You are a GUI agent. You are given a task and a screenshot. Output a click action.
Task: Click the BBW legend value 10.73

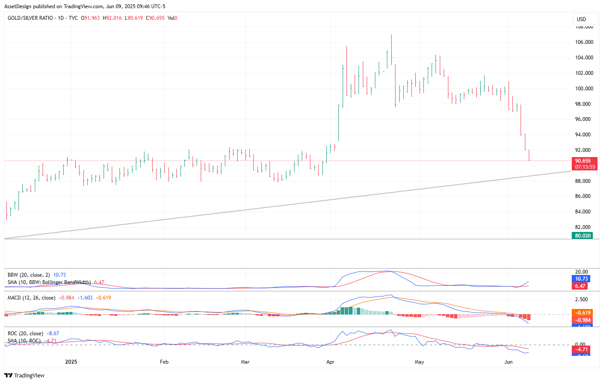tap(60, 275)
